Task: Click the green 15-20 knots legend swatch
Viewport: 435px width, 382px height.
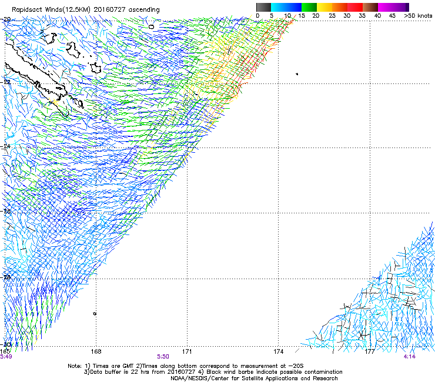Action: 309,7
